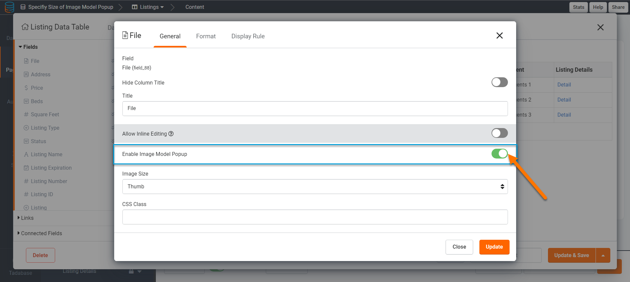Close the File dialog with the X icon
Screen dimensions: 630x282
(x=499, y=35)
